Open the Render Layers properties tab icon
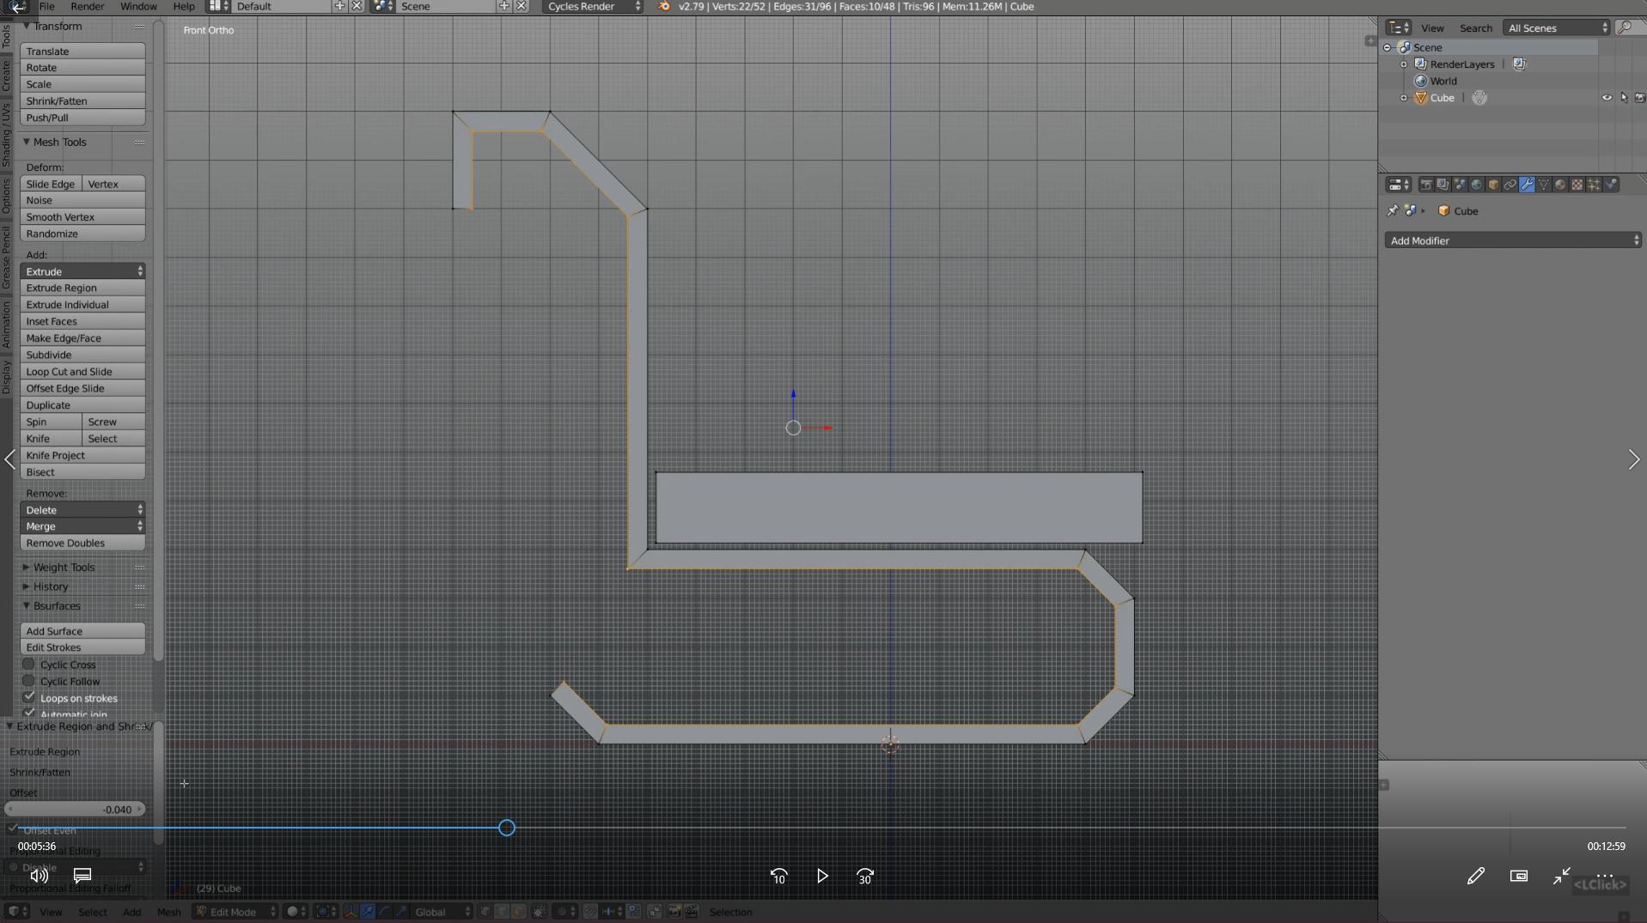 pyautogui.click(x=1443, y=185)
